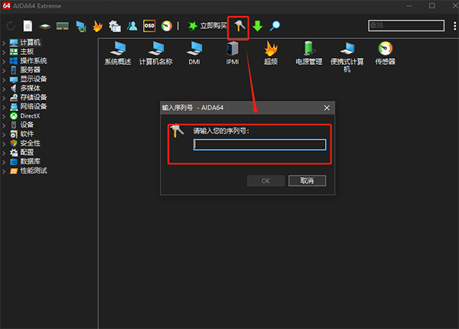459x329 pixels.
Task: Open the 电源管理 battery item icon
Action: coord(309,48)
